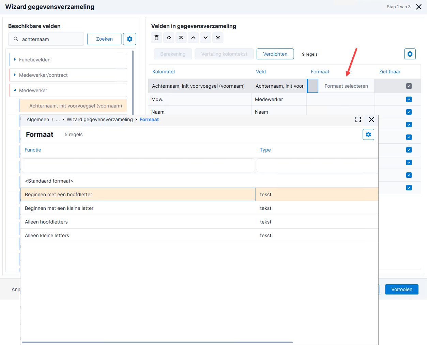
Task: Click the Voltooien button
Action: click(402, 289)
